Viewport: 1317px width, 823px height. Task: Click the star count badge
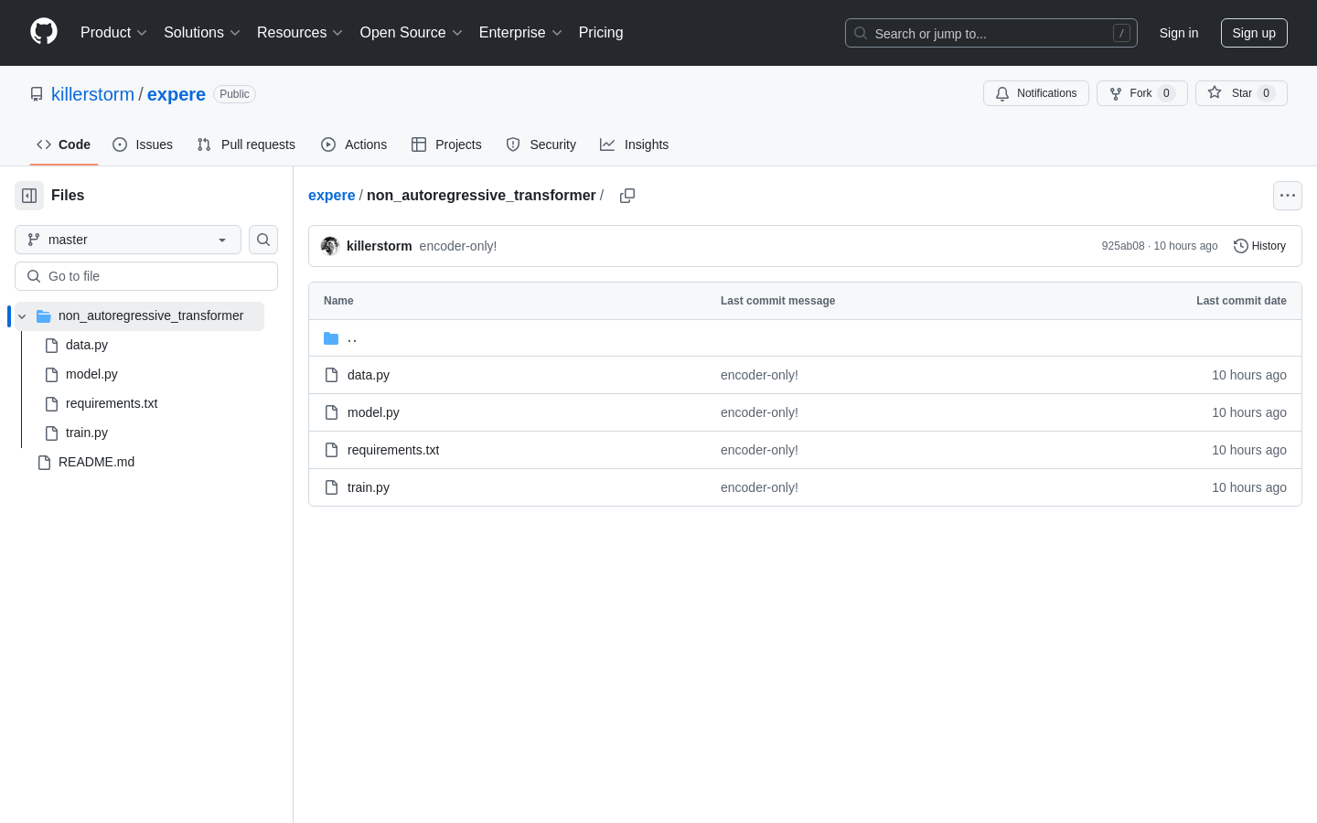pyautogui.click(x=1266, y=93)
